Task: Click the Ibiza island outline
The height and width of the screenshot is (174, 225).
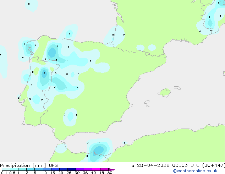Action: point(147,102)
